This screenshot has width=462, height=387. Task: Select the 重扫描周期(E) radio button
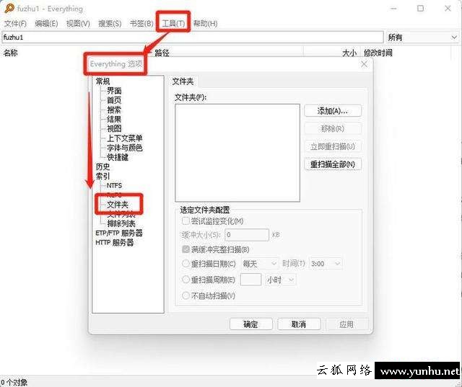186,280
